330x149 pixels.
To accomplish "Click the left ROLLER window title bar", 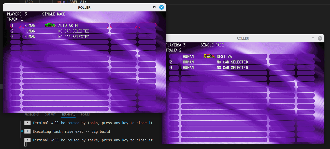I will coord(84,7).
